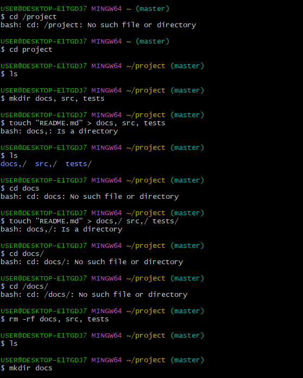303x378 pixels.
Task: Click the '$ cd /docs/' command line
Action: coord(24,286)
